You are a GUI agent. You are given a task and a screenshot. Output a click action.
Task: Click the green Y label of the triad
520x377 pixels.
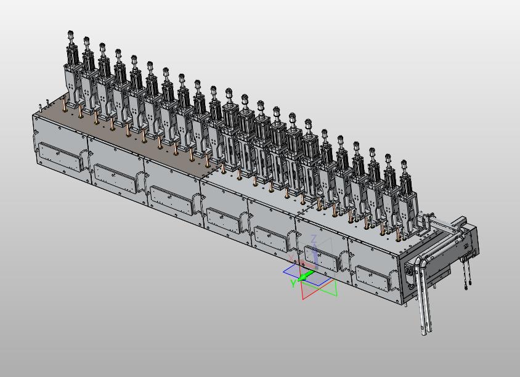pyautogui.click(x=293, y=283)
